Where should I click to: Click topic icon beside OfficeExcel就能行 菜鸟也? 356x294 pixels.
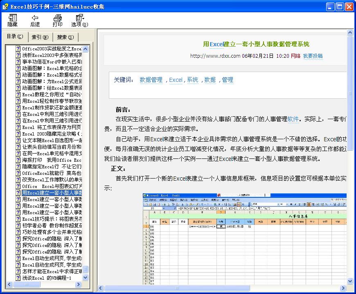(x=18, y=173)
